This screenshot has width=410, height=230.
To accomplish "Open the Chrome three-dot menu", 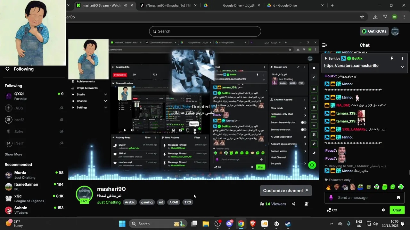I will (404, 17).
